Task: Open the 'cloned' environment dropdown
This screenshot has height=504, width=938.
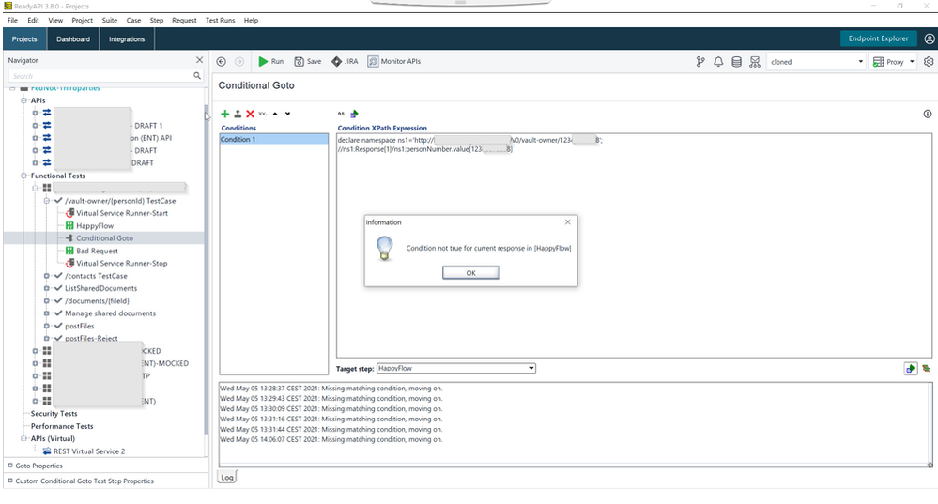Action: (815, 62)
